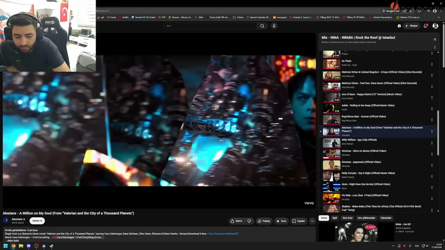Open options menu for Rolling in the Deep
Image resolution: width=445 pixels, height=250 pixels.
click(x=432, y=109)
